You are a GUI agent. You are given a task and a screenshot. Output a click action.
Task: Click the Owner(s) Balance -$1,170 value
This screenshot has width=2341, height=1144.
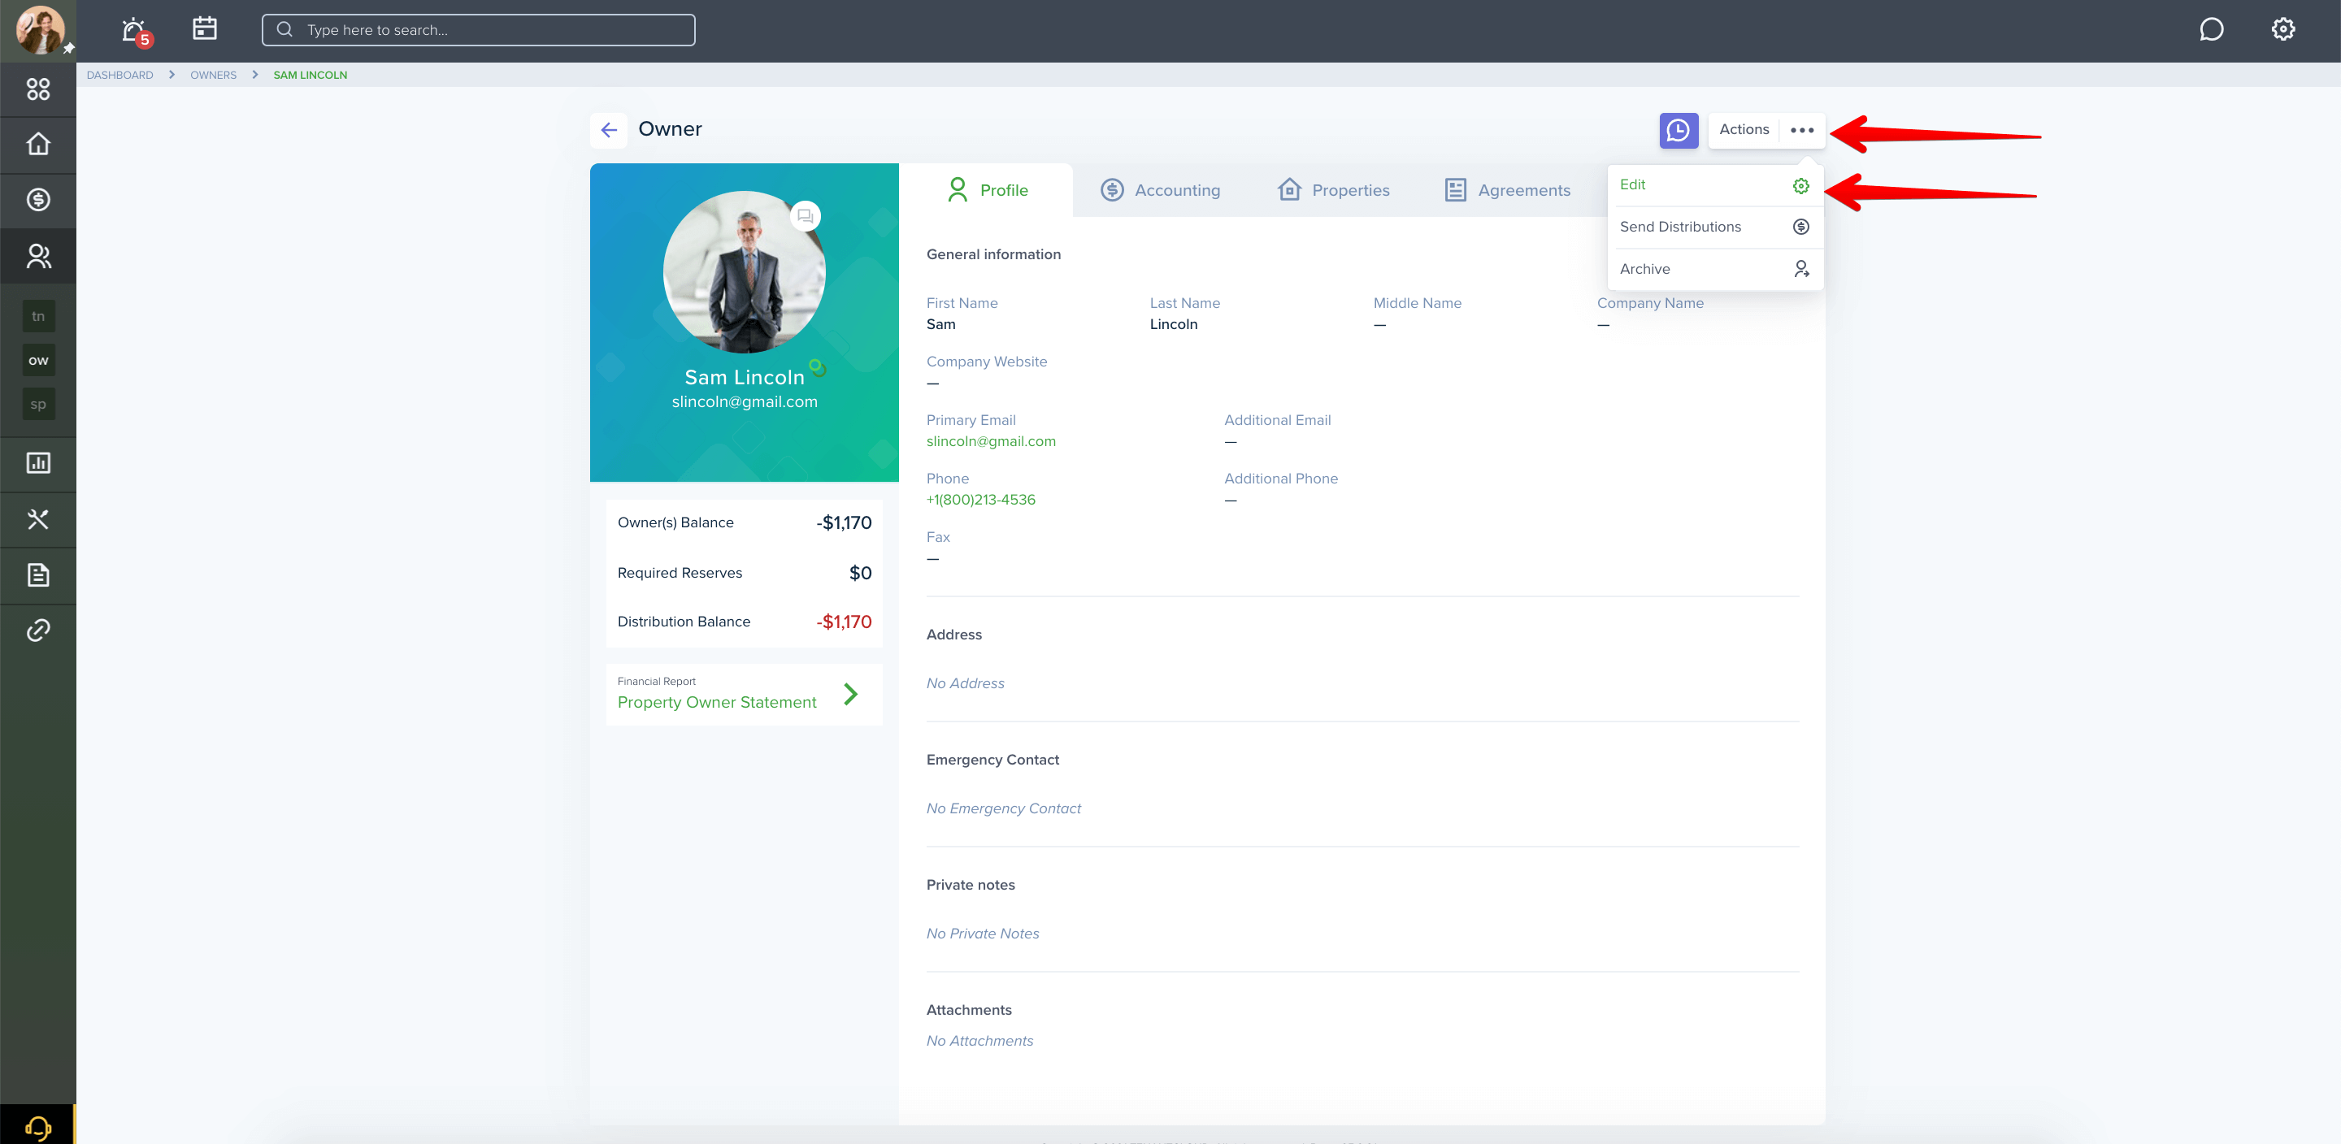(844, 522)
